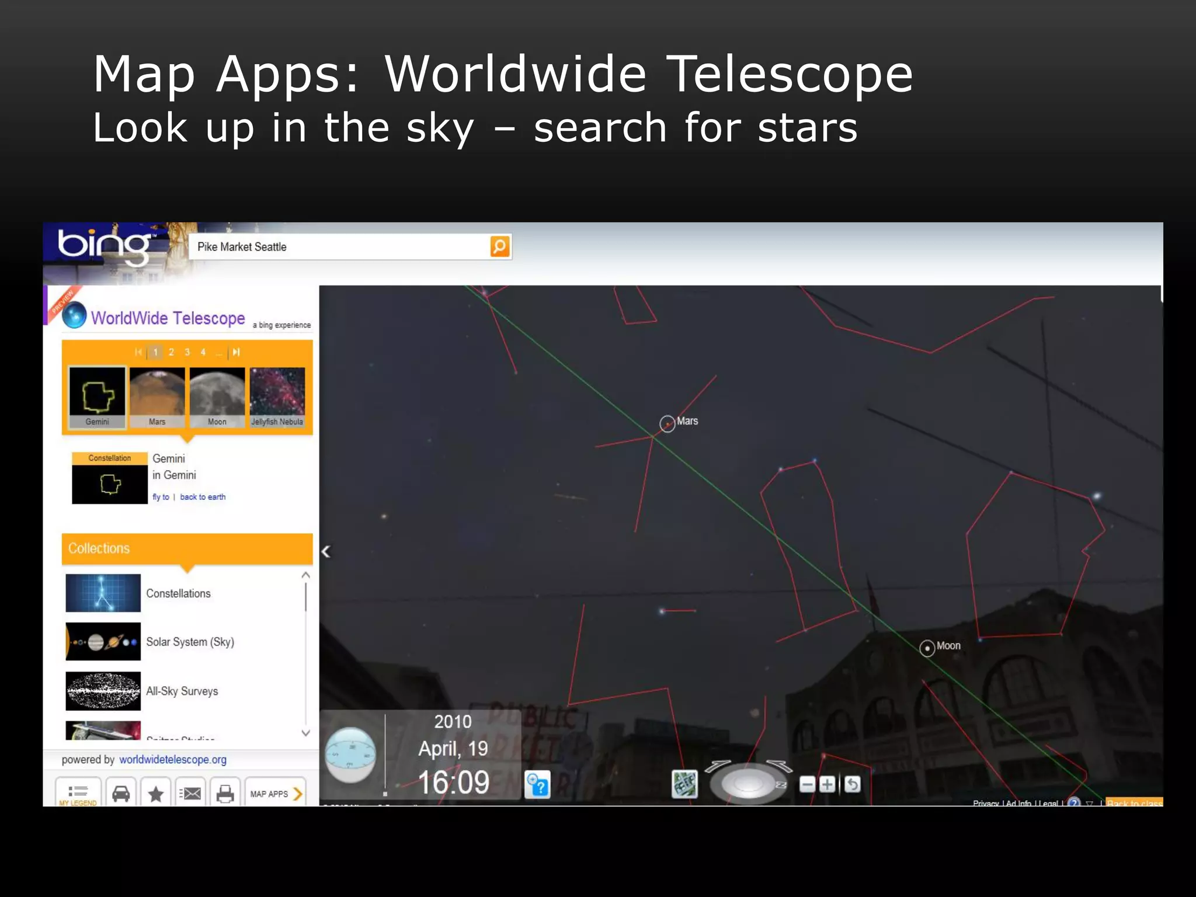The height and width of the screenshot is (897, 1196).
Task: Click the collections list scrollbar thumb
Action: (305, 597)
